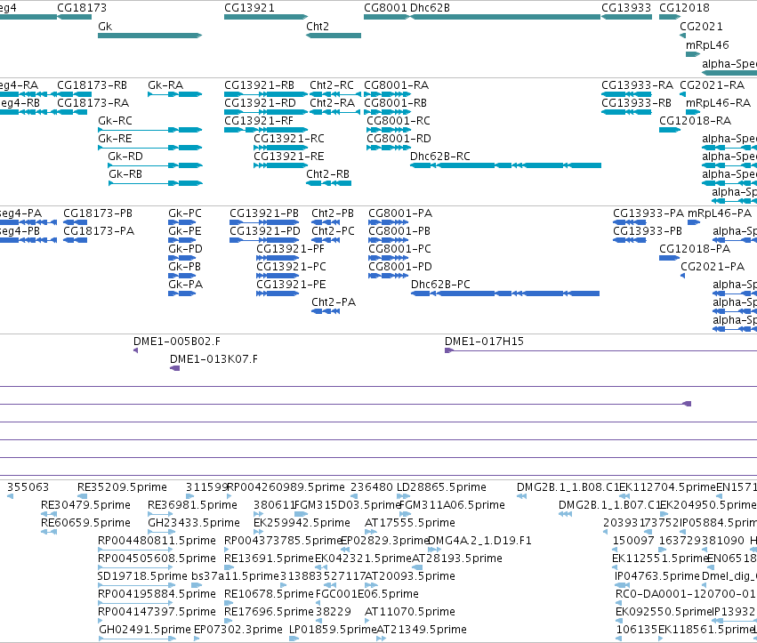This screenshot has width=757, height=643.
Task: Select transcript Cht2-RA
Action: (x=332, y=103)
